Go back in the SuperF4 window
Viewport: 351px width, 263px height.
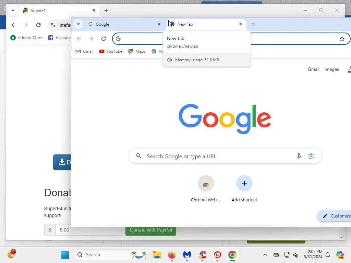pos(14,25)
